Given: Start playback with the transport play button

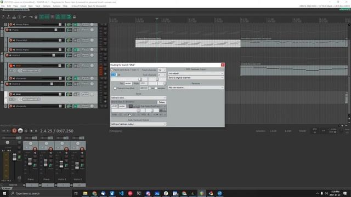Looking at the screenshot, I should (x=20, y=131).
